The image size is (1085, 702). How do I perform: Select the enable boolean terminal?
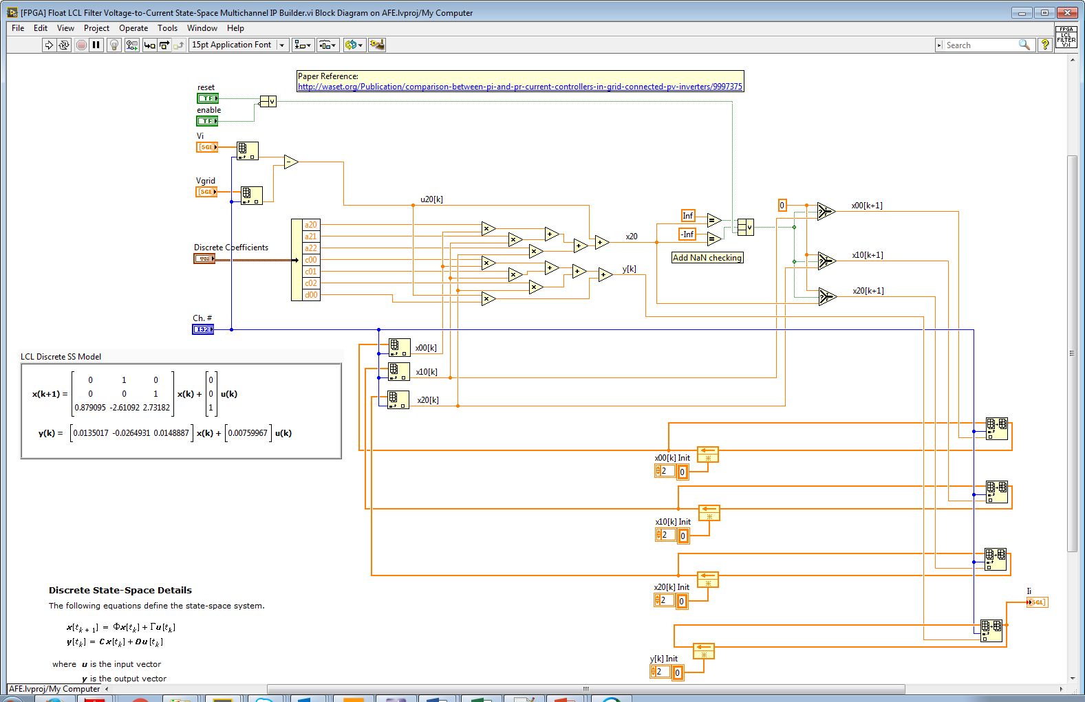pos(208,121)
